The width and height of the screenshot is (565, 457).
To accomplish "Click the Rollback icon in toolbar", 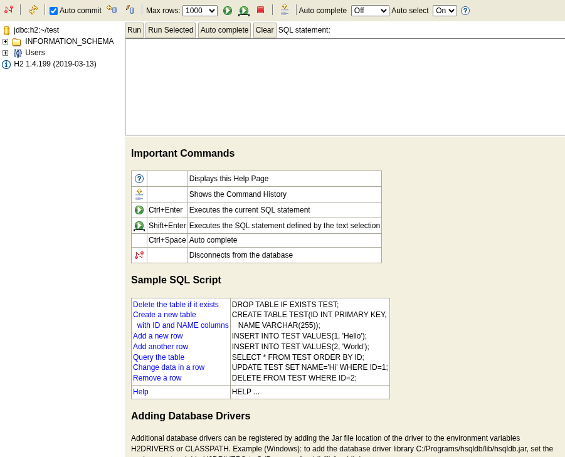I will 112,10.
